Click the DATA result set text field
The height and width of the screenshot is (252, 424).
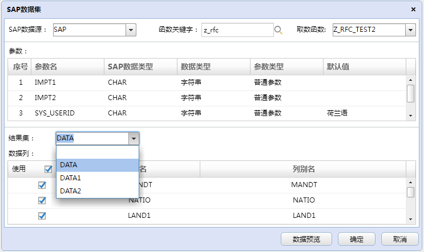coord(92,139)
